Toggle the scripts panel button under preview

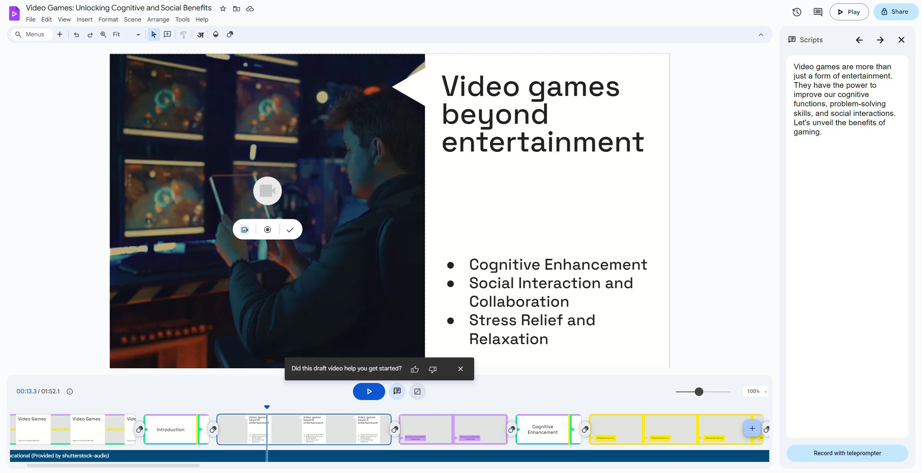pyautogui.click(x=397, y=391)
